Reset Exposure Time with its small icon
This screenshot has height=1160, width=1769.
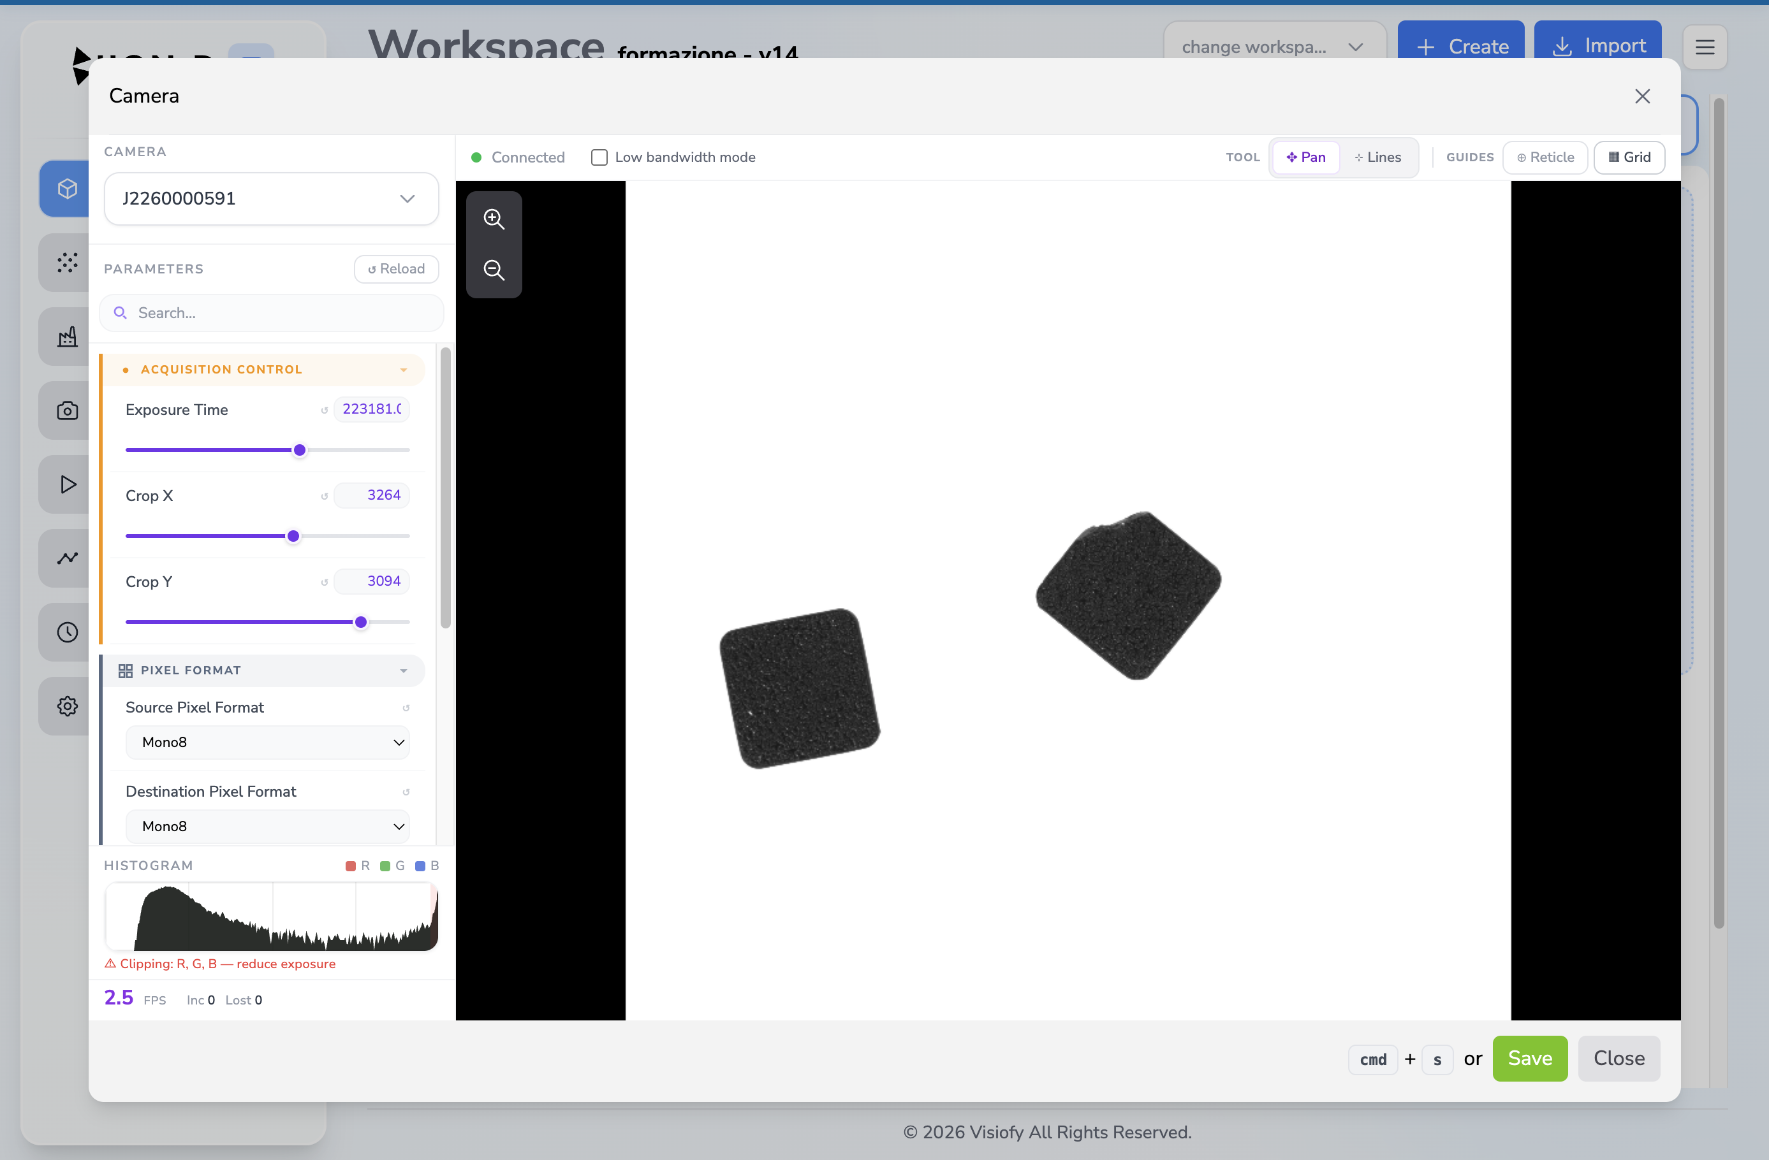pos(324,410)
